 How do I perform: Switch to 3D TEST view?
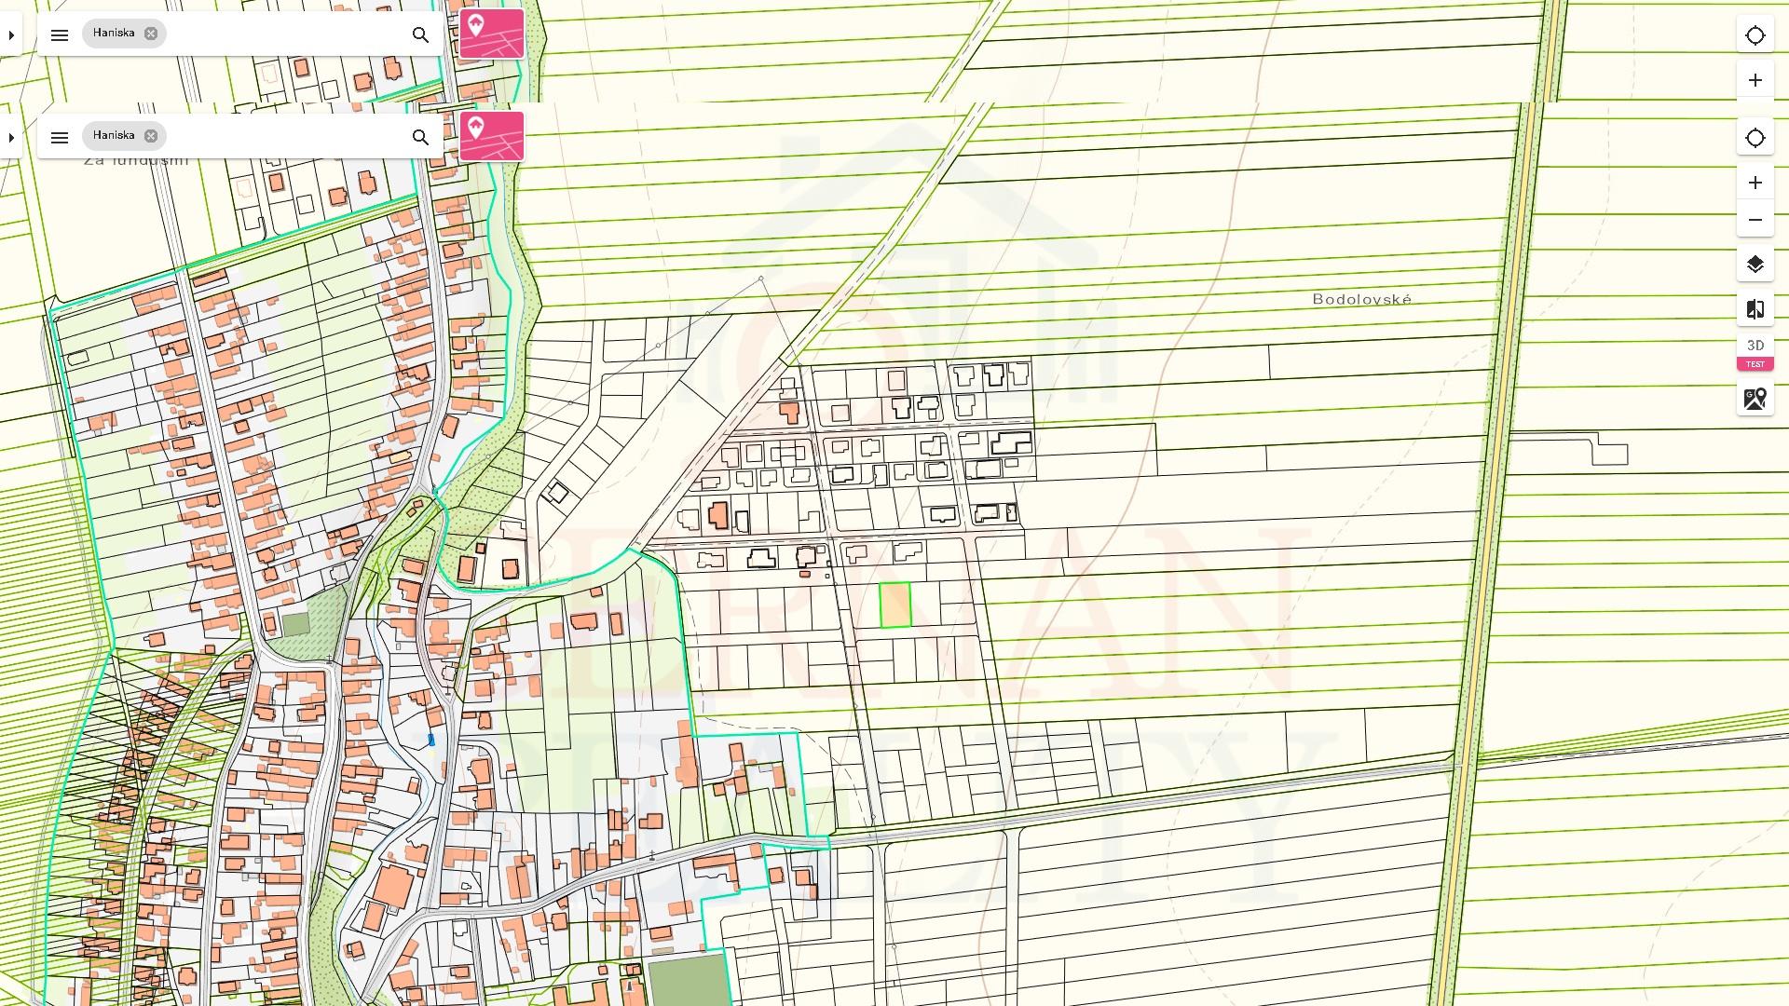coord(1755,354)
